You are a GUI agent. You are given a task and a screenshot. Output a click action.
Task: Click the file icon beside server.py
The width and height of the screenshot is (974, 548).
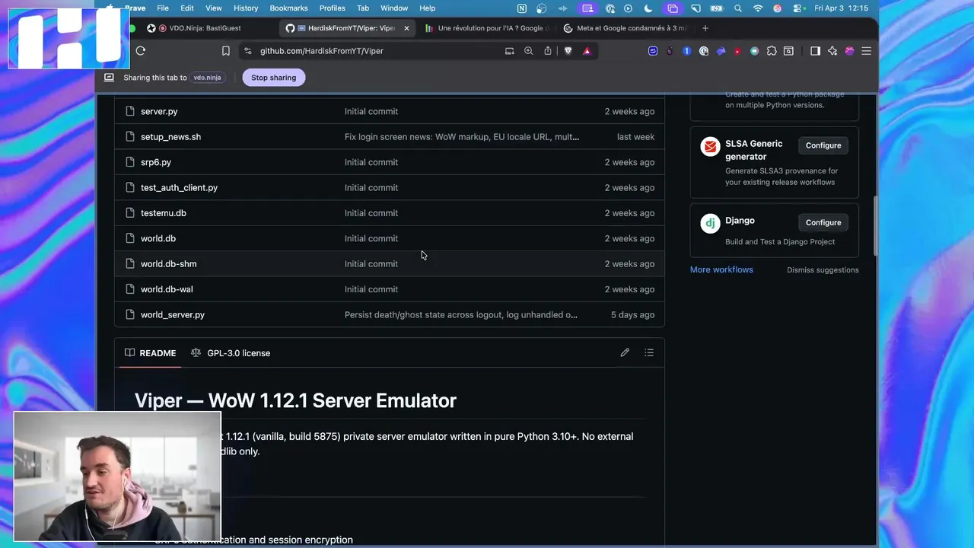click(x=129, y=111)
